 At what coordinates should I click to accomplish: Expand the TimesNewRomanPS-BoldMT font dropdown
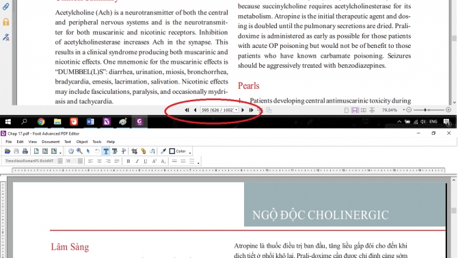tap(60, 162)
